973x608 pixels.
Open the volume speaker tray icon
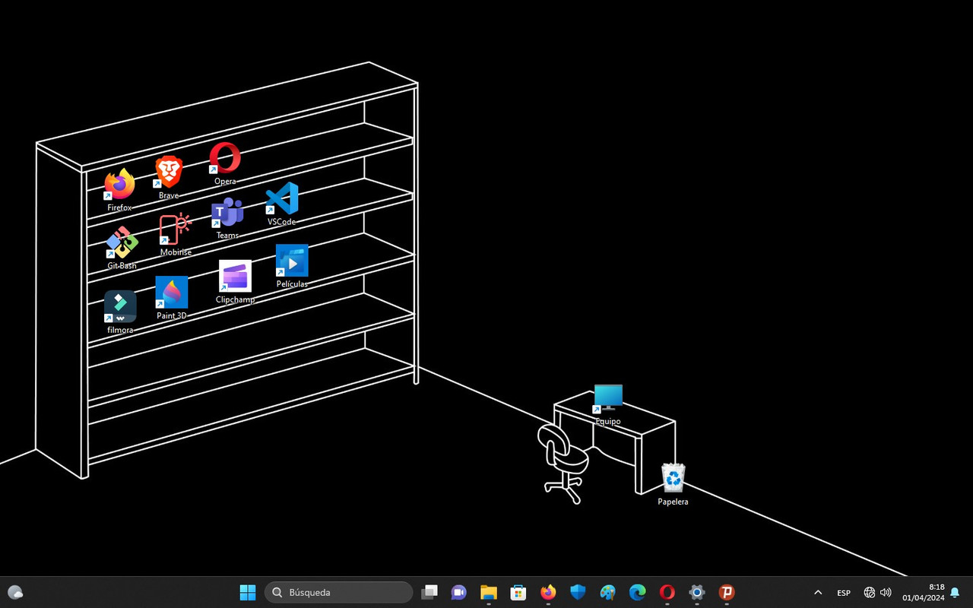pyautogui.click(x=886, y=592)
